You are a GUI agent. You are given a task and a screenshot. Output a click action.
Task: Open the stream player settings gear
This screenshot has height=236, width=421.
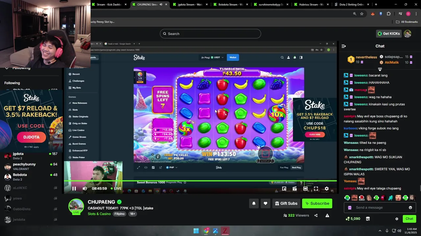(x=327, y=188)
